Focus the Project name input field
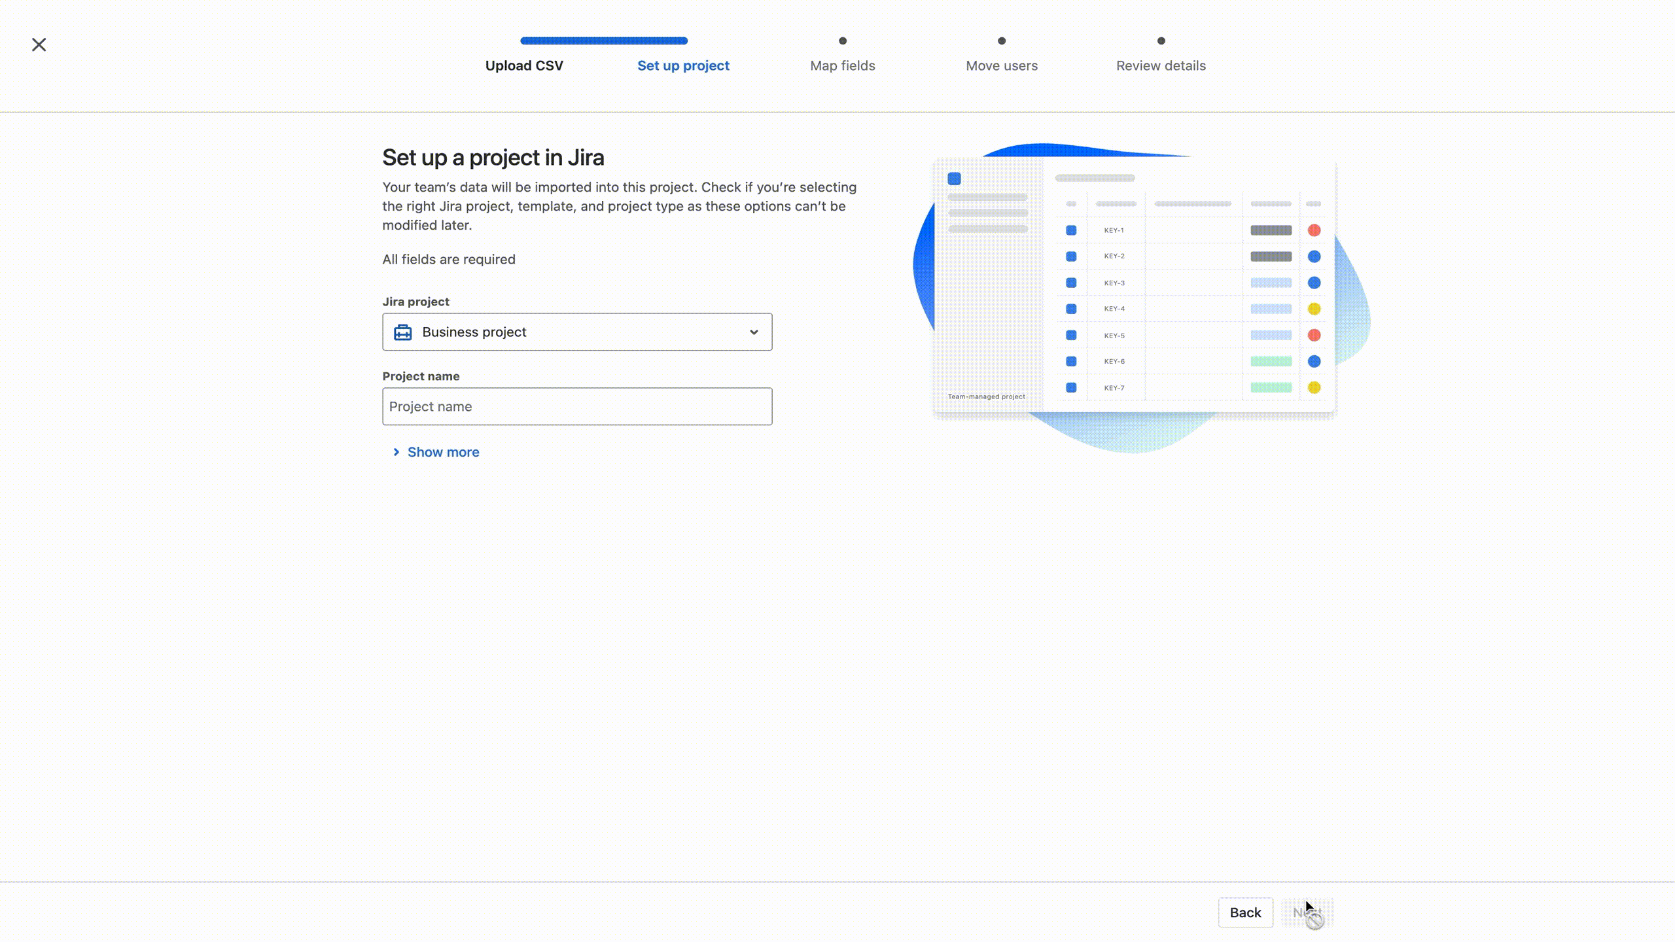This screenshot has width=1675, height=942. point(577,406)
